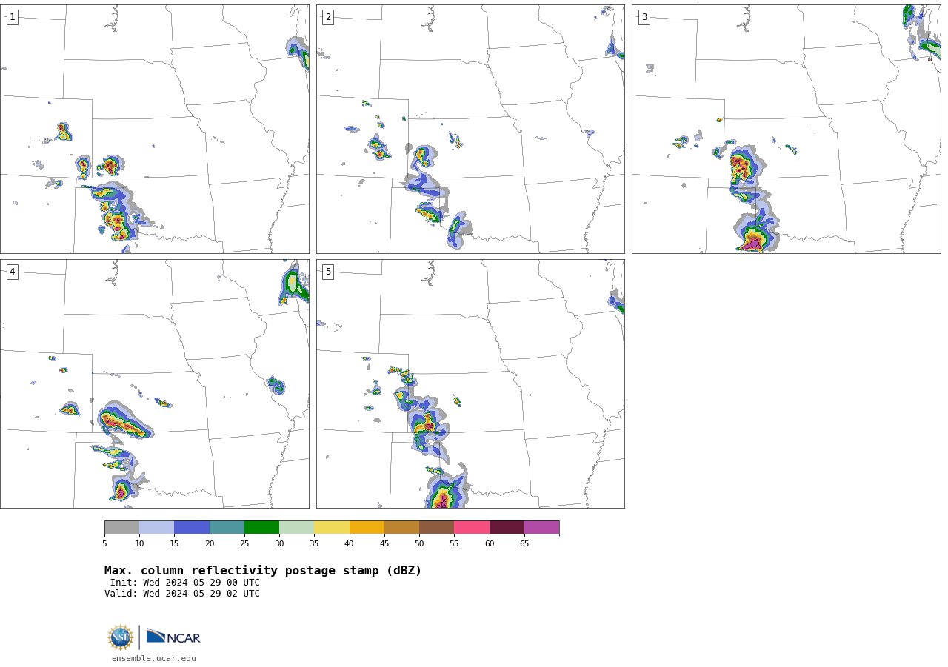This screenshot has width=948, height=667.
Task: Click the Max. column reflectivity title
Action: pos(263,571)
